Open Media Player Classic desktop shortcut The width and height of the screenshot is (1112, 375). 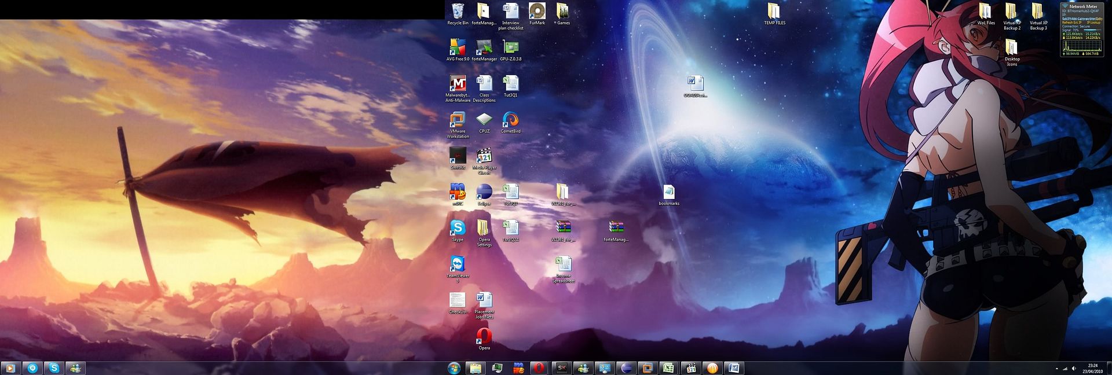point(484,156)
